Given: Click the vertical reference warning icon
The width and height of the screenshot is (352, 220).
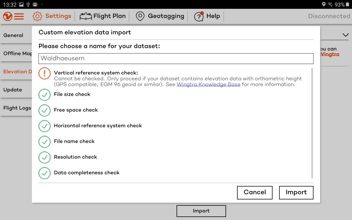Looking at the screenshot, I should 45,73.
